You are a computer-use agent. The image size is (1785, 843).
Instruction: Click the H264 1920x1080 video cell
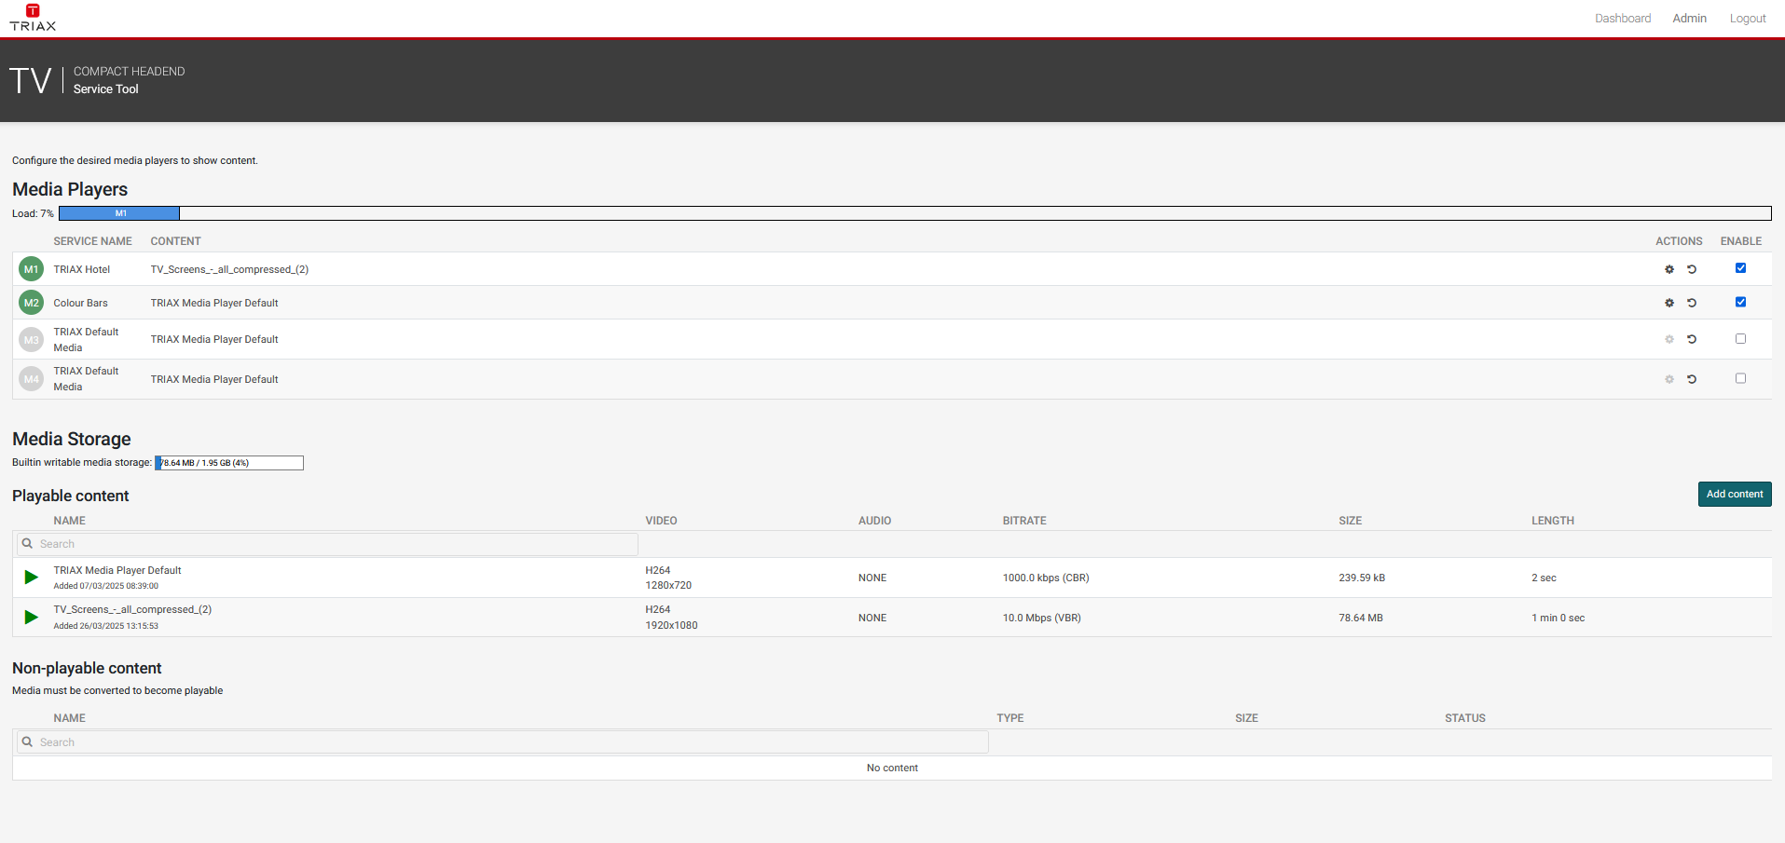[x=671, y=618]
